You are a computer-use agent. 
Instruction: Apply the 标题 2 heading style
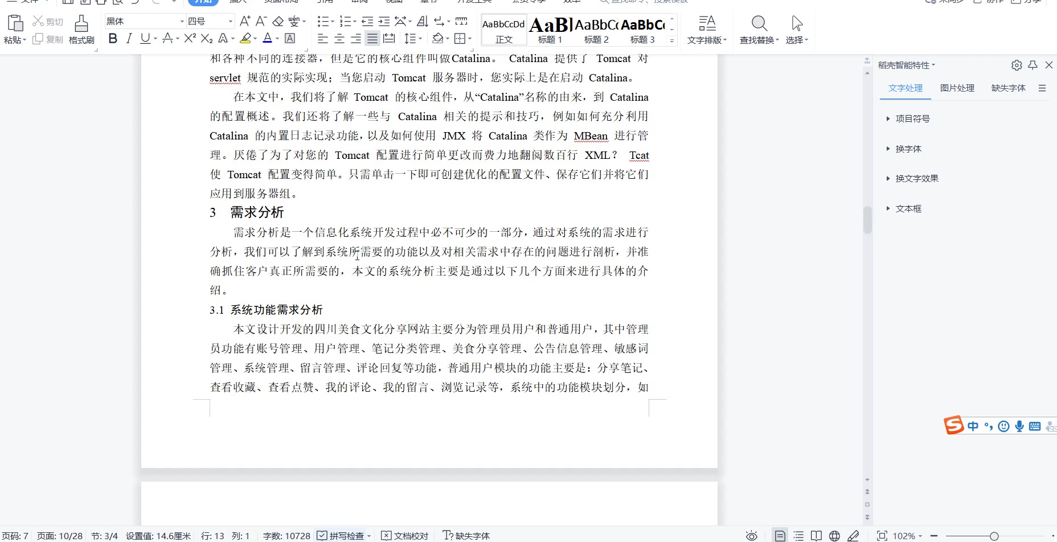pos(596,30)
